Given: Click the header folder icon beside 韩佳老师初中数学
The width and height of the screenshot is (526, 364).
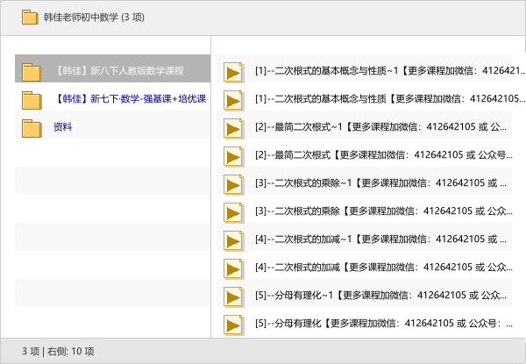Looking at the screenshot, I should [29, 17].
